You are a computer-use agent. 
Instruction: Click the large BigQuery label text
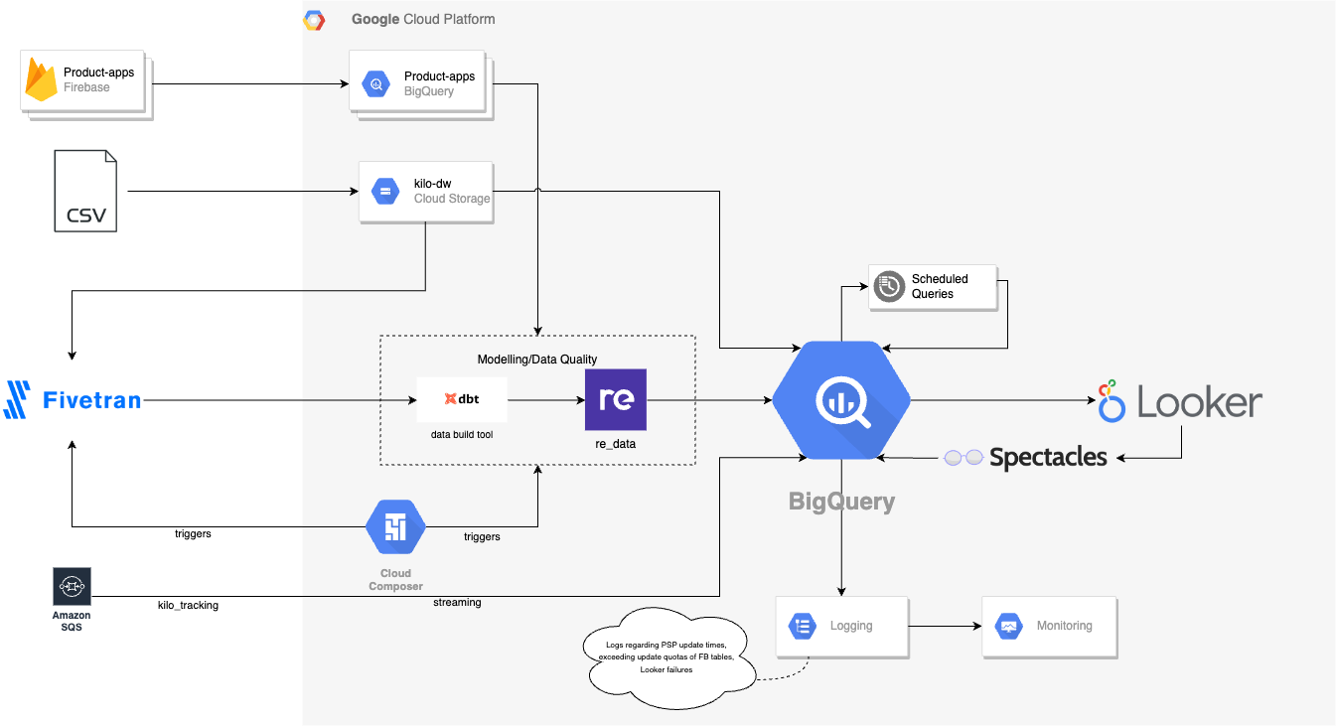[841, 502]
